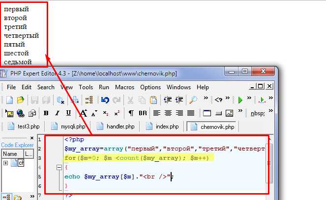Expand overflow chevron after nbsp; button
Screen dimensions: 326x200
tap(271, 111)
